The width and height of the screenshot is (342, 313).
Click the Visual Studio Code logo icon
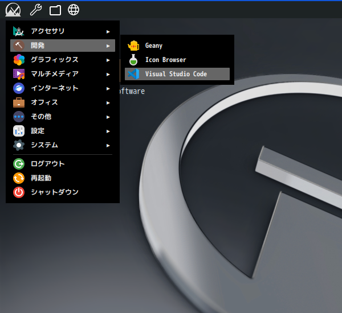pyautogui.click(x=133, y=74)
